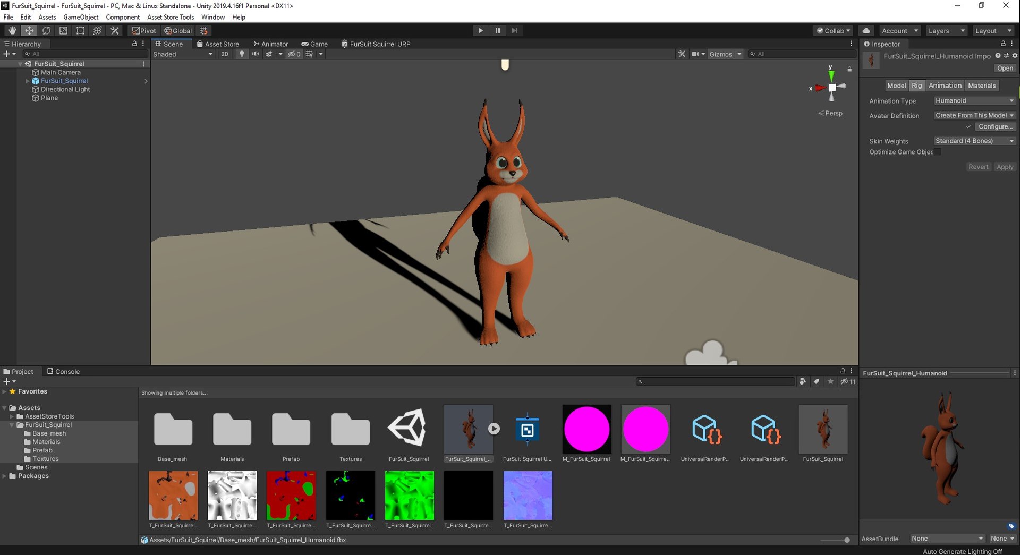Click the Y axis cone on scene gizmo
Viewport: 1020px width, 555px height.
point(831,75)
